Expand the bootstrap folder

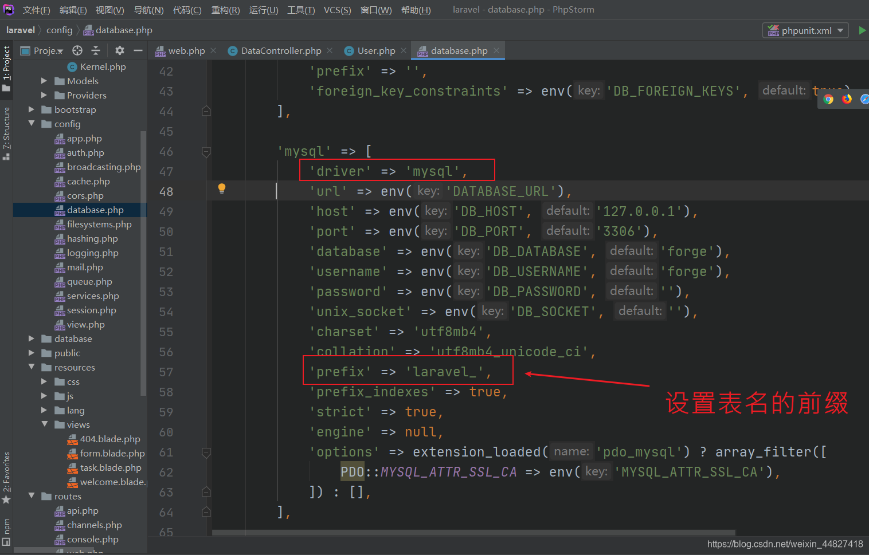[x=32, y=109]
